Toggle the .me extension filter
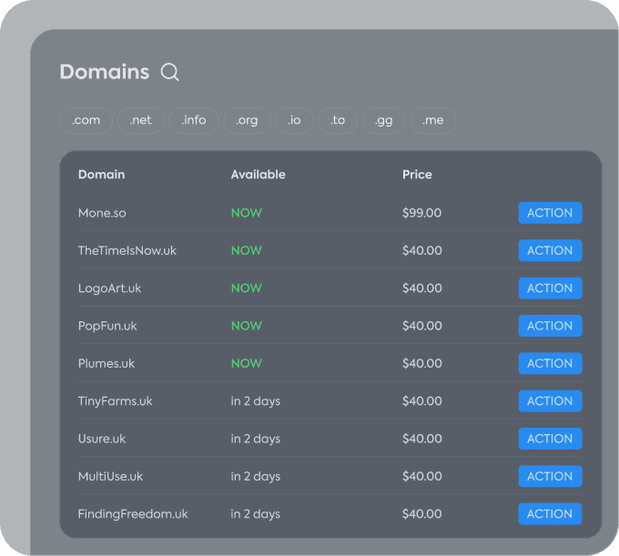Image resolution: width=619 pixels, height=556 pixels. (x=433, y=120)
